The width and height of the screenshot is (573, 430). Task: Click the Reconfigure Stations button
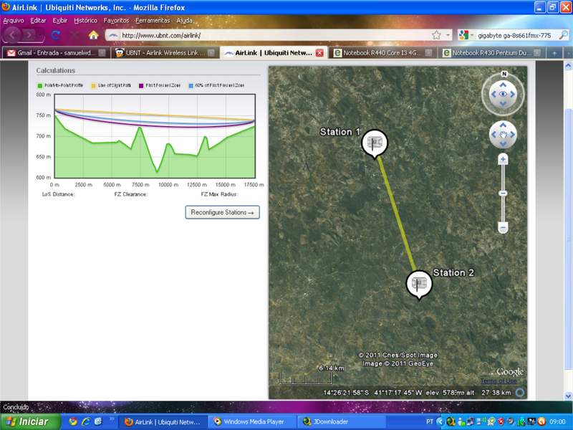[x=222, y=212]
